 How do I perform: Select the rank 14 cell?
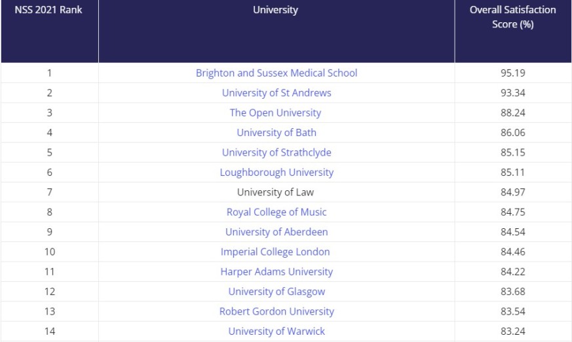pyautogui.click(x=50, y=332)
